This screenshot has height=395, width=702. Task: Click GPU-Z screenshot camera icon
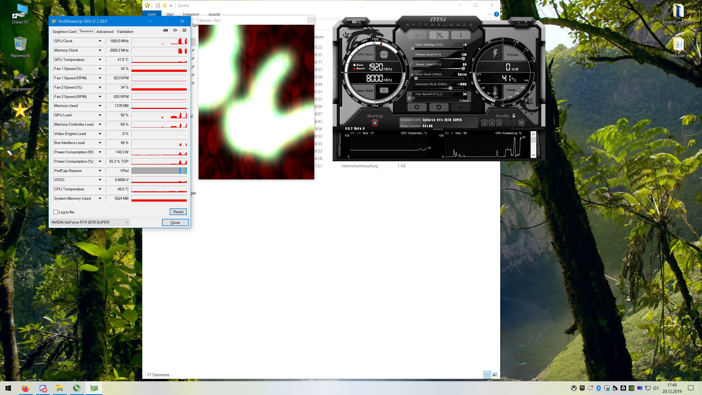coord(166,30)
